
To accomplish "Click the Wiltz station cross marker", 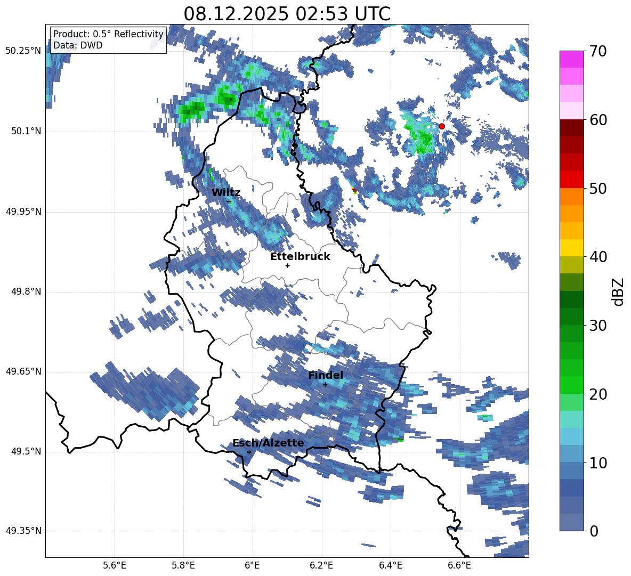I will pos(229,201).
